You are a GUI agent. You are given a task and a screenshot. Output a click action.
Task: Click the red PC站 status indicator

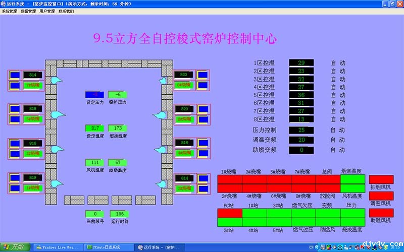(x=229, y=213)
